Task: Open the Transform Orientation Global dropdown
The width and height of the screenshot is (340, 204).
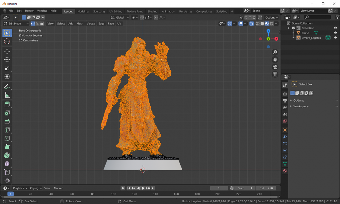Action: (x=119, y=17)
